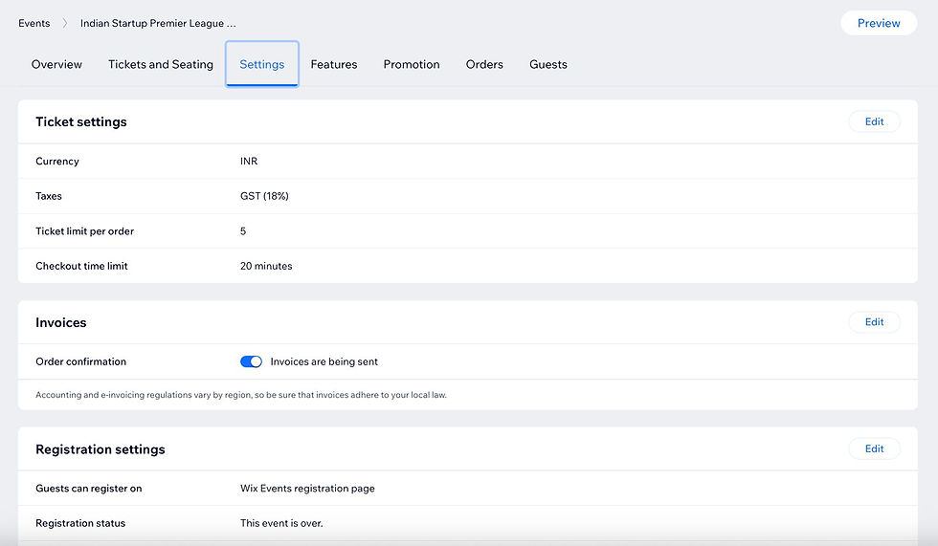Click the Taxes row label
Screen dimensions: 938x546
pyautogui.click(x=49, y=196)
